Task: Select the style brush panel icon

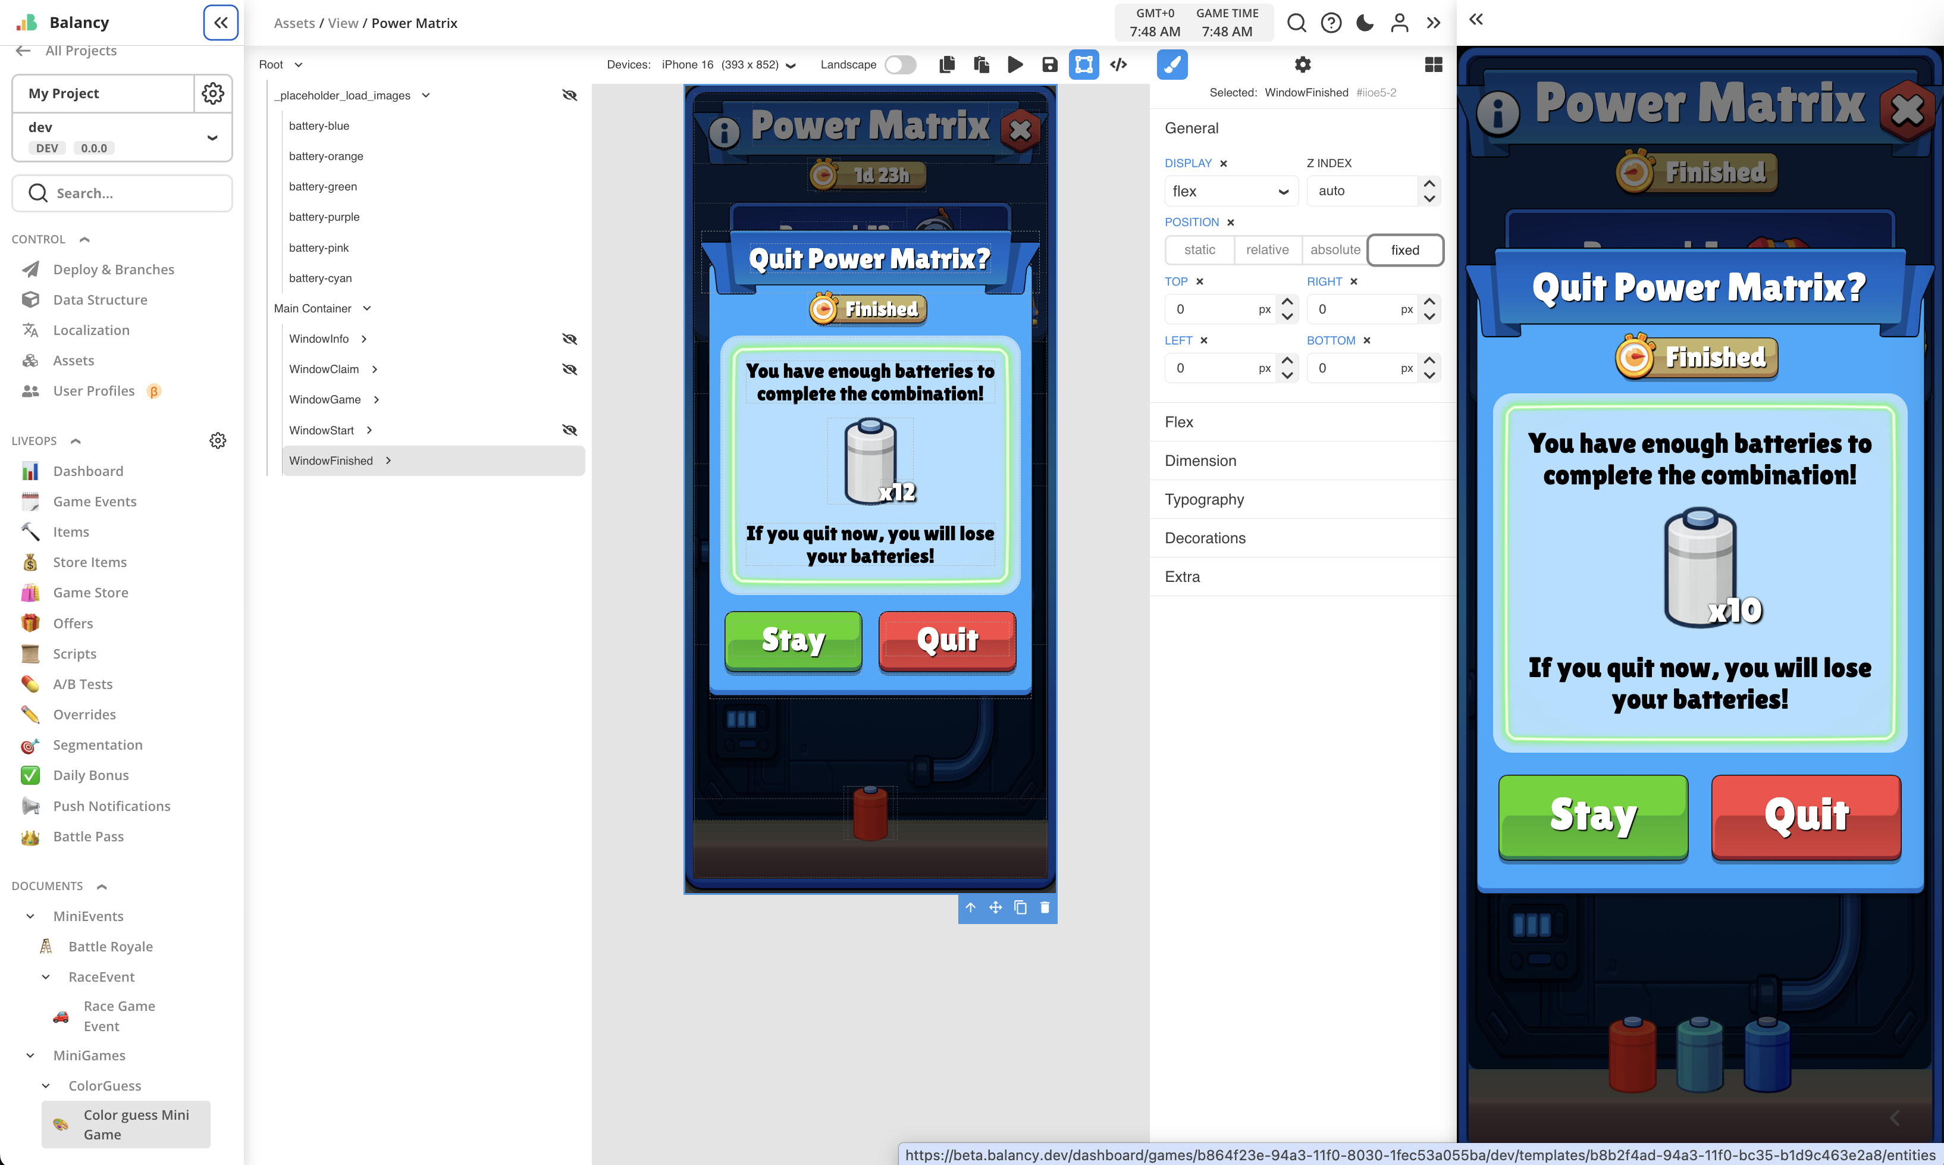Action: coord(1172,64)
